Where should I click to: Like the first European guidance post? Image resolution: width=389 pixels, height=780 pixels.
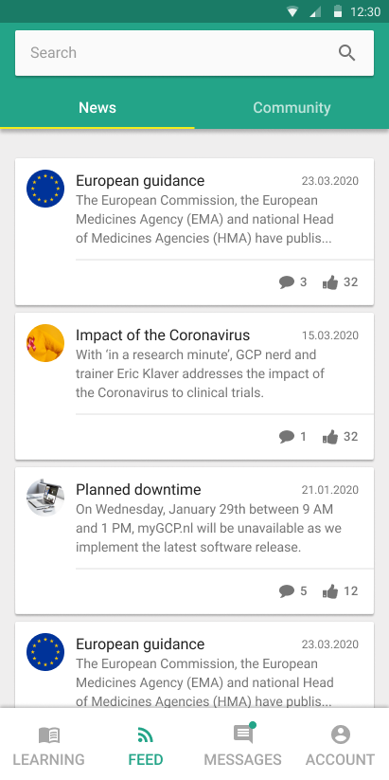tap(341, 282)
